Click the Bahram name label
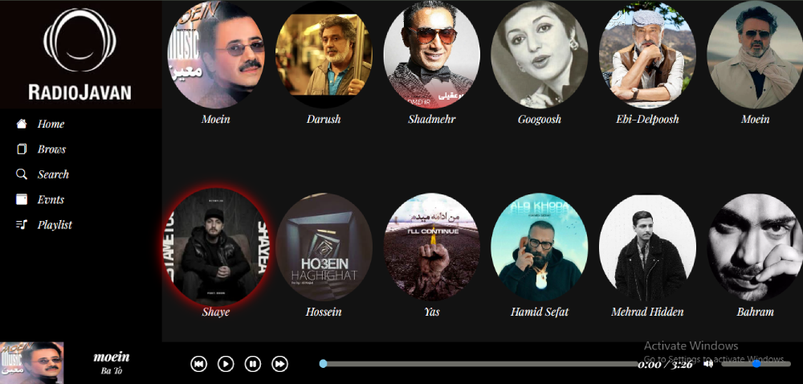 [756, 312]
